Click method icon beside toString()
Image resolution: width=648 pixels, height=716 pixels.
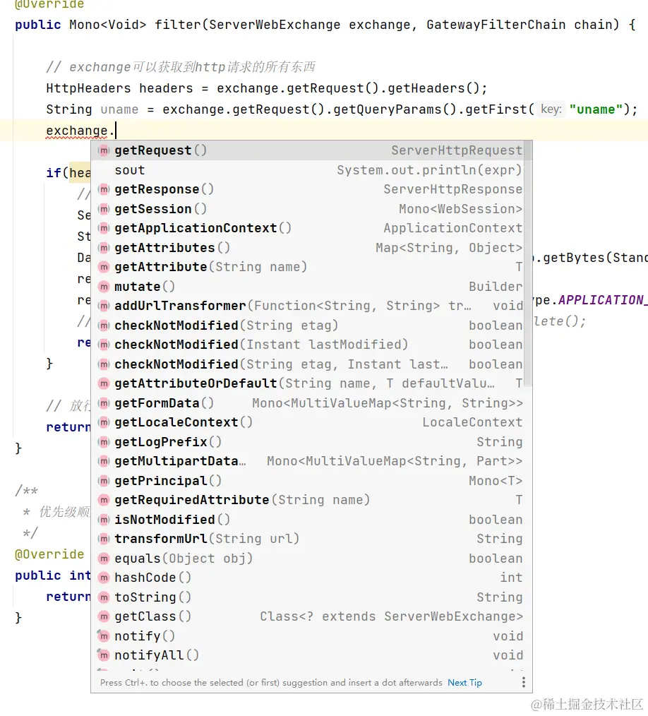pos(104,597)
